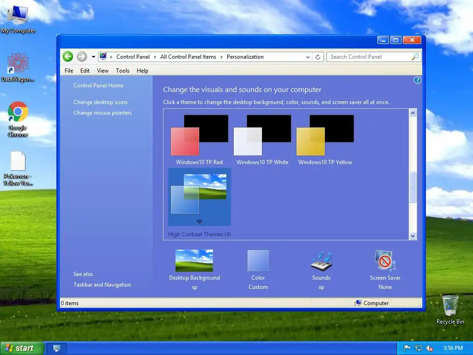
Task: Click the search magnifier icon
Action: pos(415,57)
